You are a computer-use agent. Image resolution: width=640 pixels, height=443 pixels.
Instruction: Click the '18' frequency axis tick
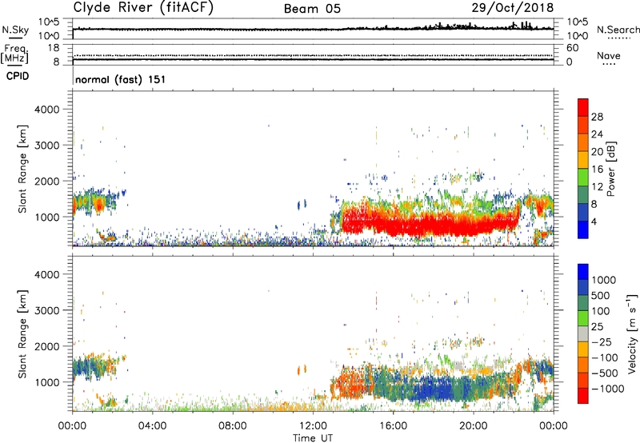54,48
